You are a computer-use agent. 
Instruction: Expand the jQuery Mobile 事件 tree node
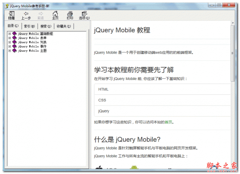point(10,46)
